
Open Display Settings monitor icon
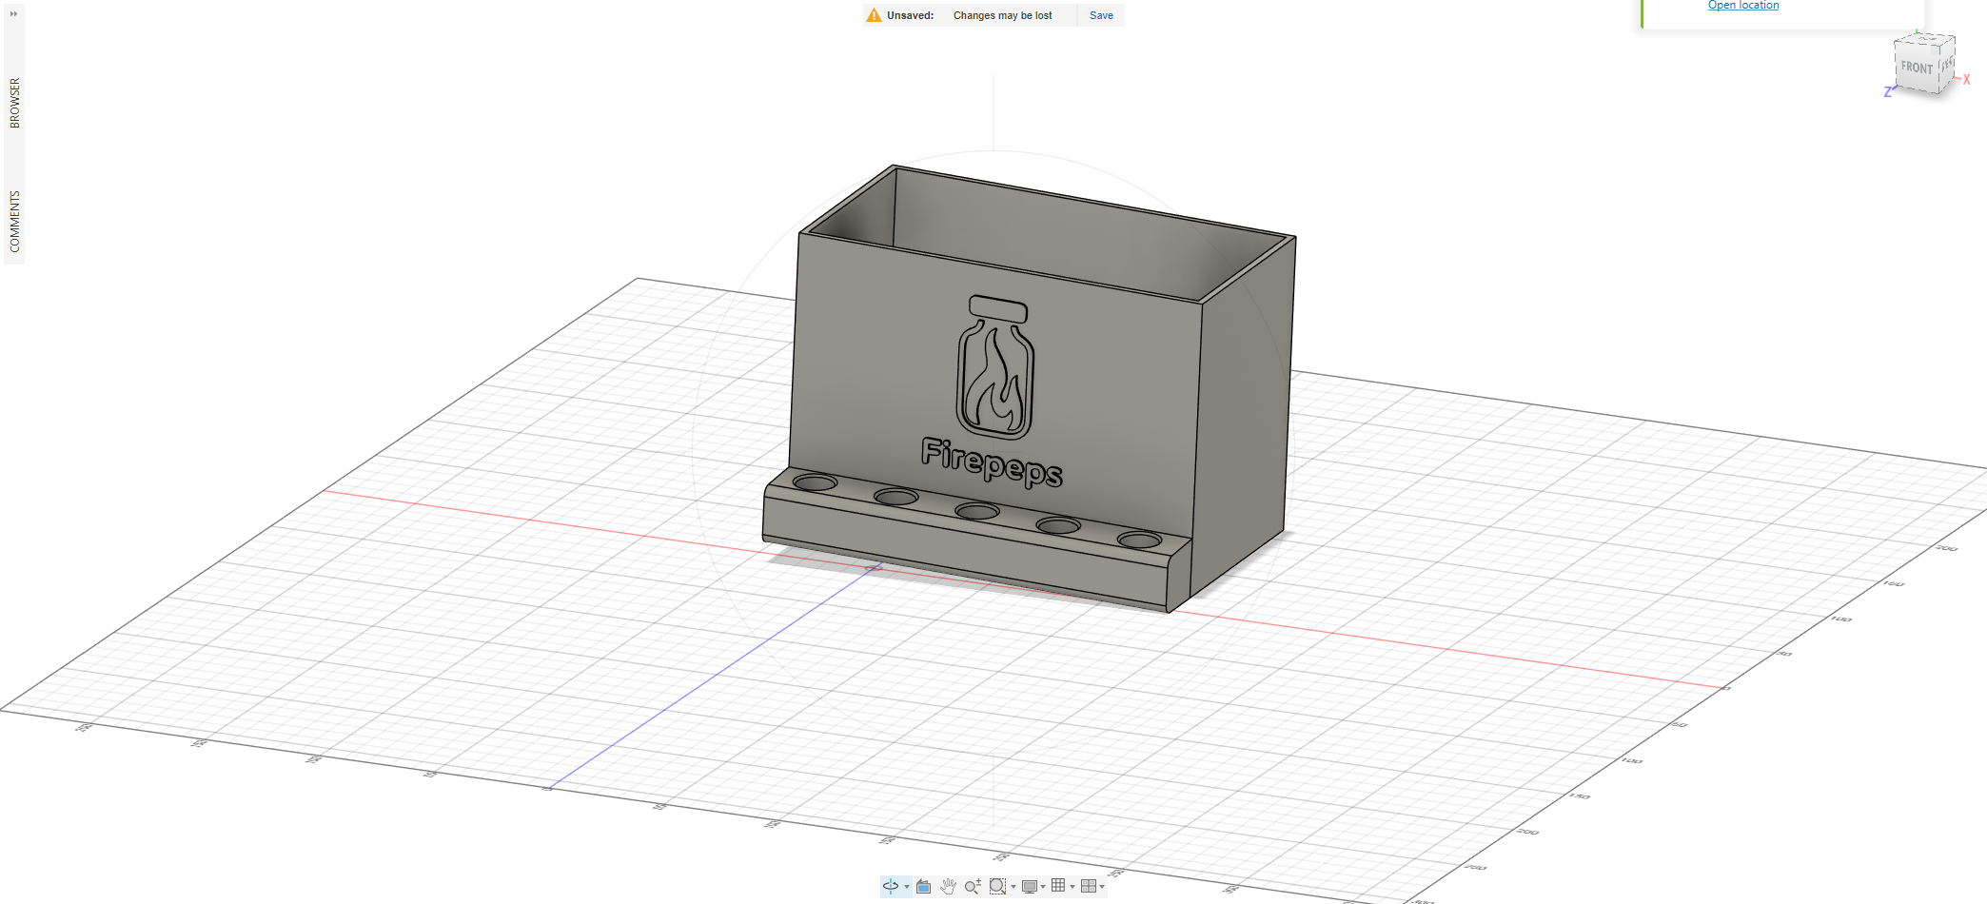coord(1029,886)
